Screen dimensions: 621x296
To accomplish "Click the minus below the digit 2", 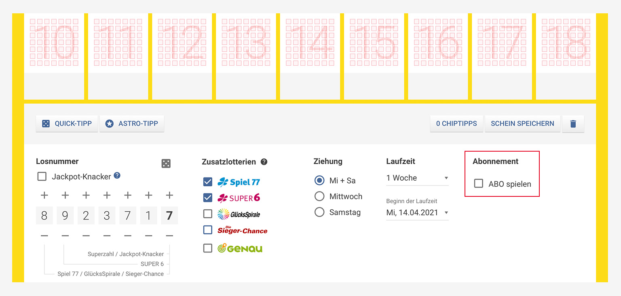I will tap(86, 236).
